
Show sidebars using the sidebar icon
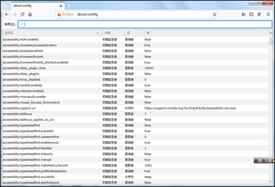251,14
